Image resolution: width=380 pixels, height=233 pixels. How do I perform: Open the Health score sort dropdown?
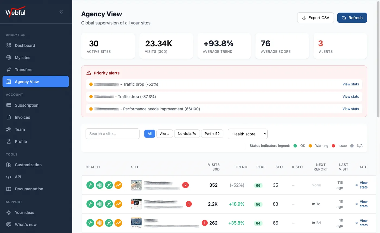(x=247, y=134)
